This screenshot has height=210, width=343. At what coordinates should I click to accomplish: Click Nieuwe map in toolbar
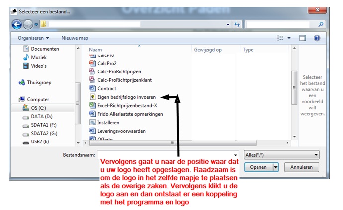(75, 38)
